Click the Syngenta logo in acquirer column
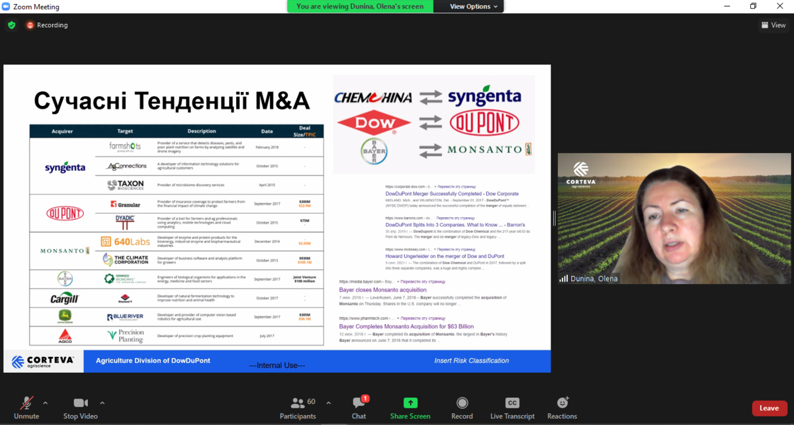794x425 pixels. pyautogui.click(x=65, y=167)
